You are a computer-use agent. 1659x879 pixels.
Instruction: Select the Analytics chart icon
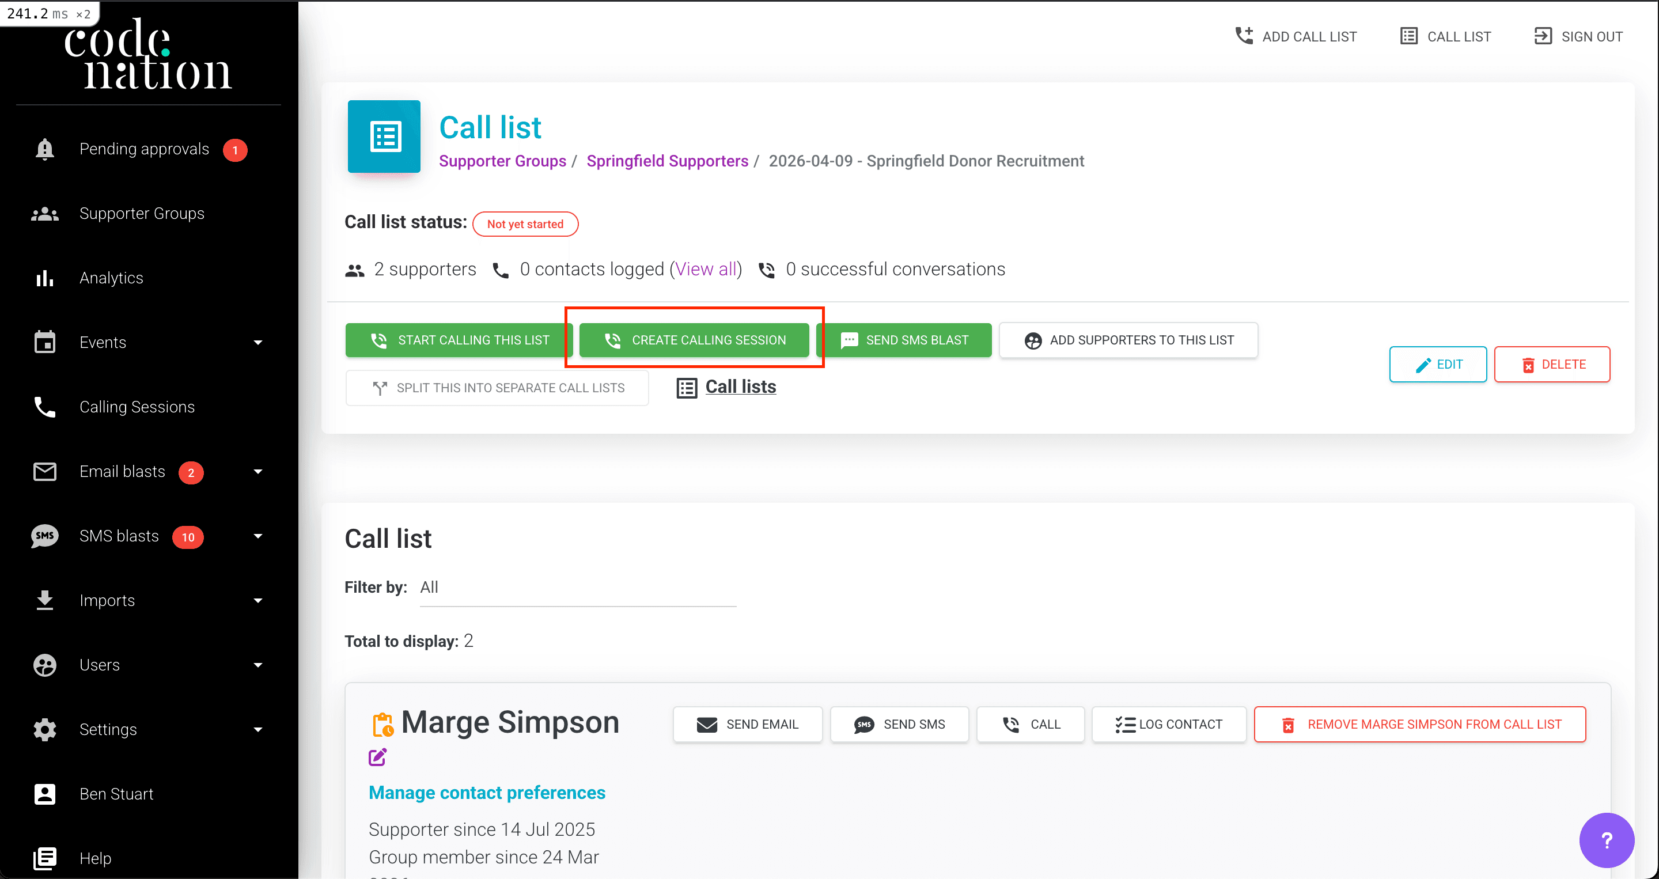coord(44,278)
